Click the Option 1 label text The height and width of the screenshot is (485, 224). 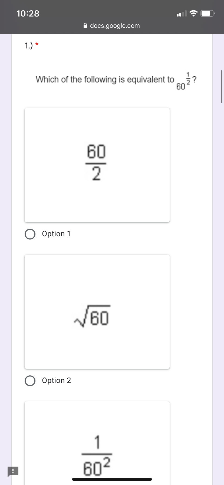click(x=56, y=234)
